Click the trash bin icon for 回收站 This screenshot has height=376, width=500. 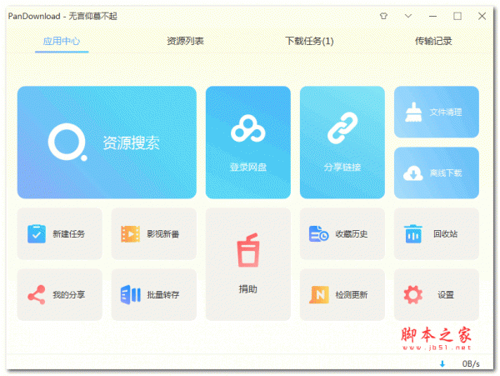[x=413, y=233]
